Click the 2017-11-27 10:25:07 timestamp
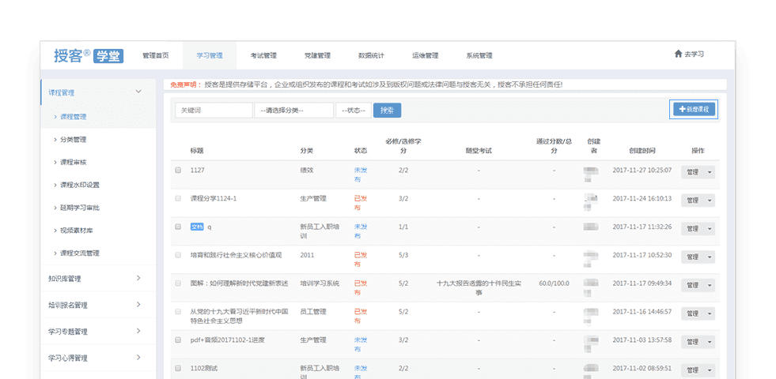The height and width of the screenshot is (379, 776). 642,170
